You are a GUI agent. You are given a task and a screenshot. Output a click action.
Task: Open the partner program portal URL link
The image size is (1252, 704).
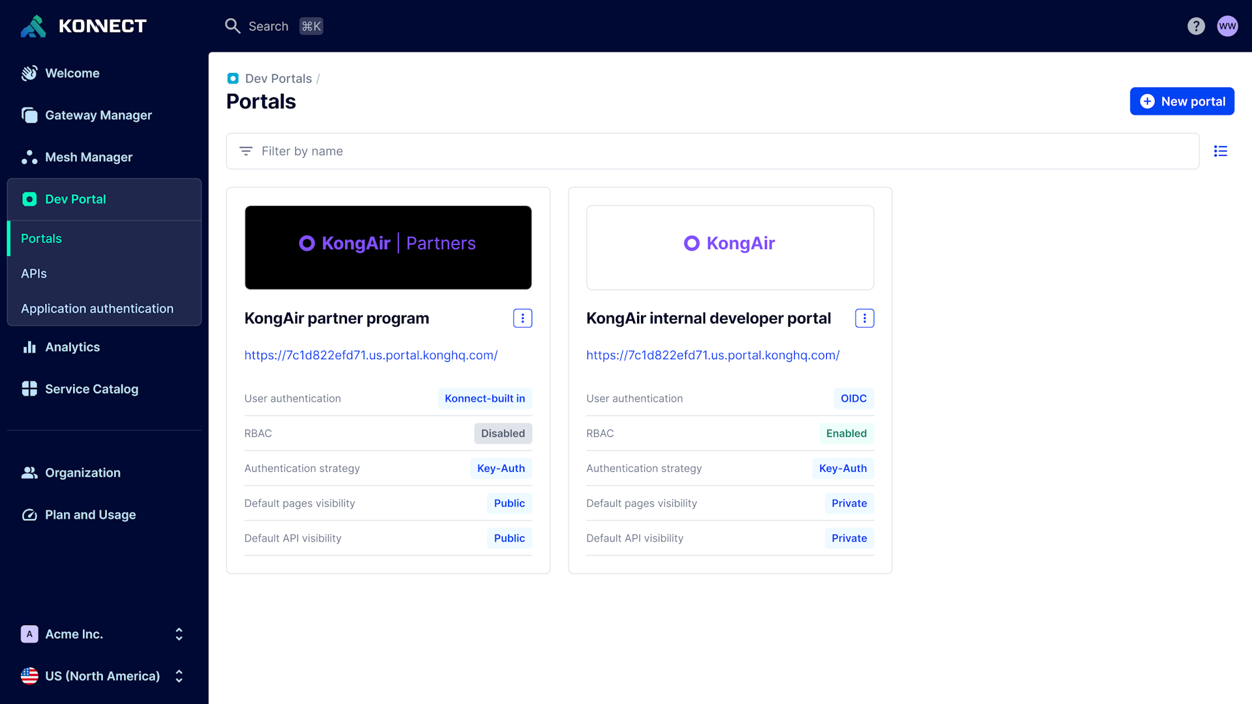[370, 355]
